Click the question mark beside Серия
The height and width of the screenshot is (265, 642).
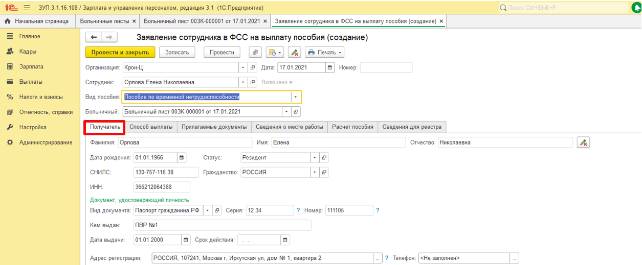(298, 210)
